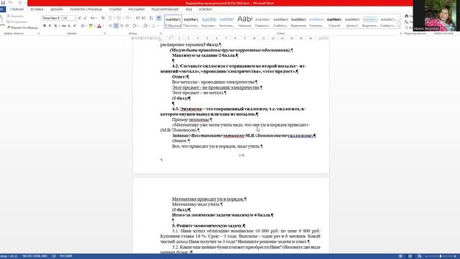Viewport: 460px width, 259px height.
Task: Toggle underline formatting
Action: click(55, 26)
